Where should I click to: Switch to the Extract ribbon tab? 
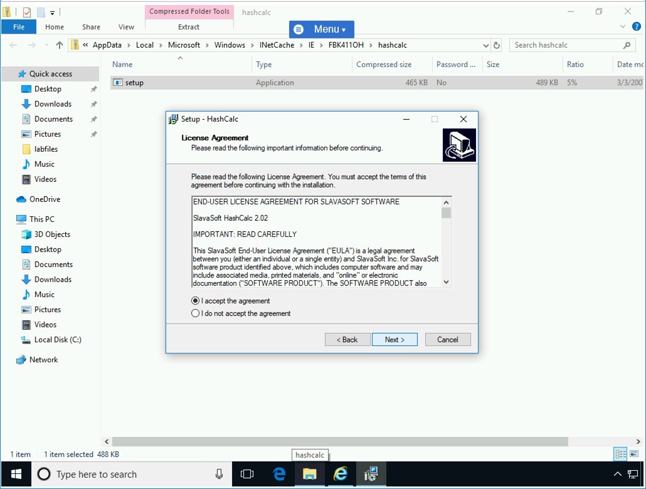[x=188, y=27]
